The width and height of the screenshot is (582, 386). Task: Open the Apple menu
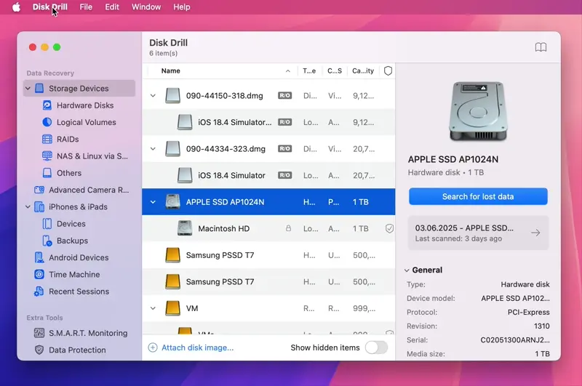coord(16,7)
